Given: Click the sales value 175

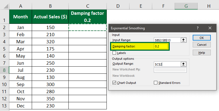Looking at the screenshot, I should [50, 49].
